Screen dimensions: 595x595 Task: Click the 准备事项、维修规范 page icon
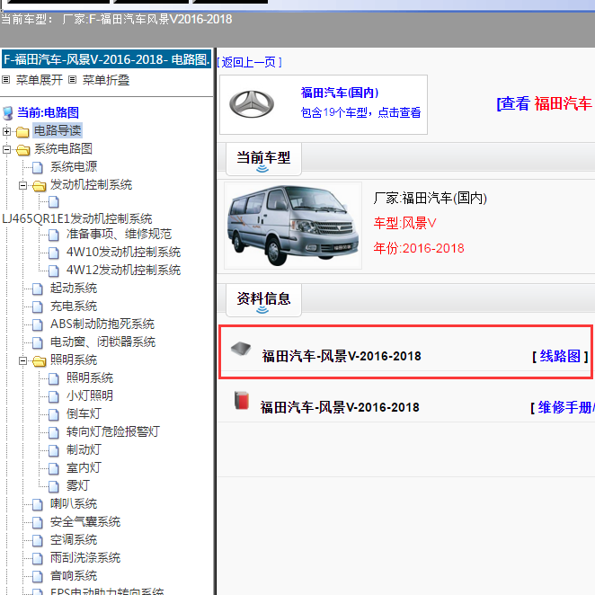54,235
